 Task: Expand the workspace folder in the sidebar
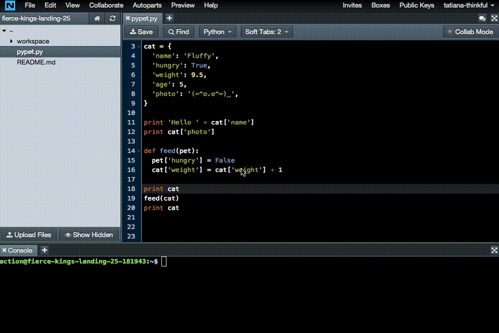coord(11,41)
